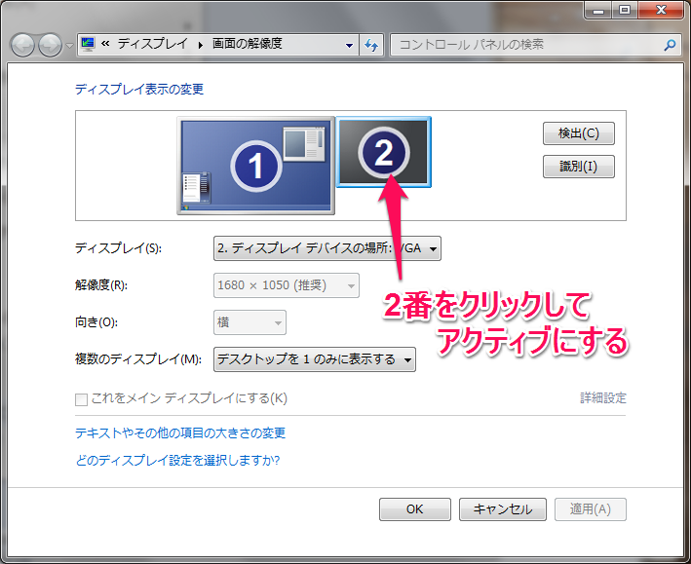Go back with the back arrow icon

[22, 45]
